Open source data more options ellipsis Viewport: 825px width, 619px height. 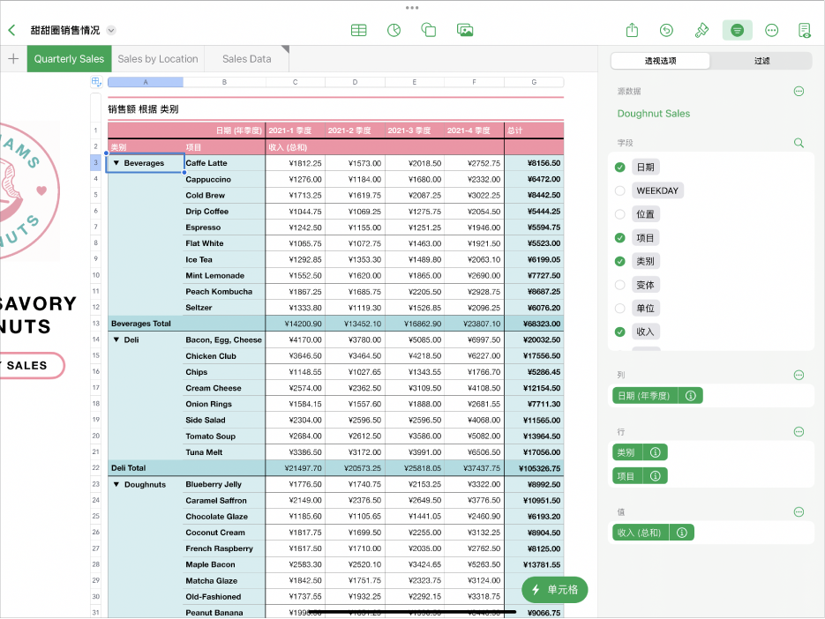pyautogui.click(x=799, y=92)
